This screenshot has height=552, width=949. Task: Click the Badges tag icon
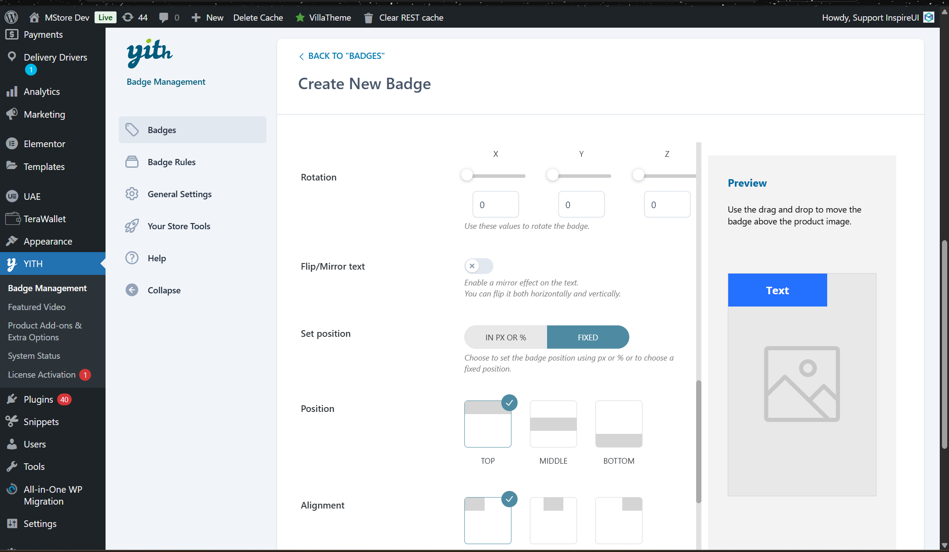(132, 130)
